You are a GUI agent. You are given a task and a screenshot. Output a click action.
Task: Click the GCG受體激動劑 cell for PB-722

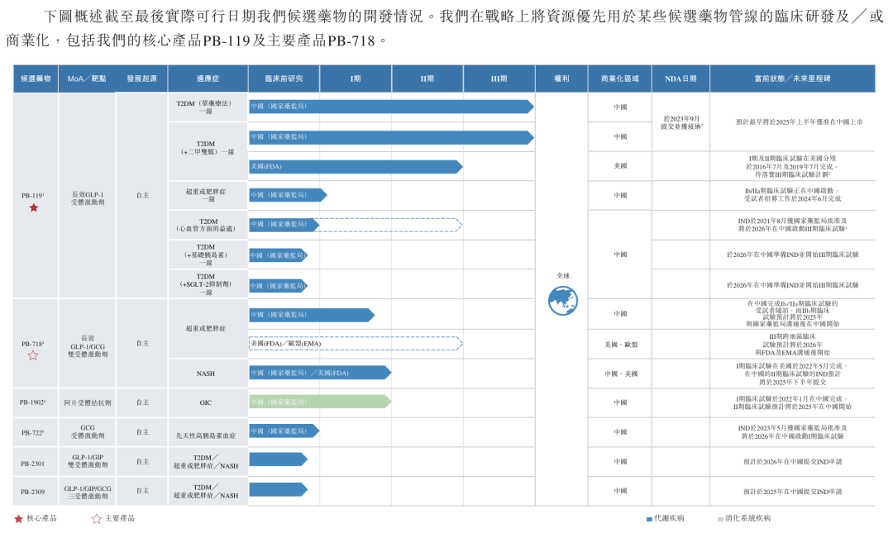pyautogui.click(x=87, y=431)
